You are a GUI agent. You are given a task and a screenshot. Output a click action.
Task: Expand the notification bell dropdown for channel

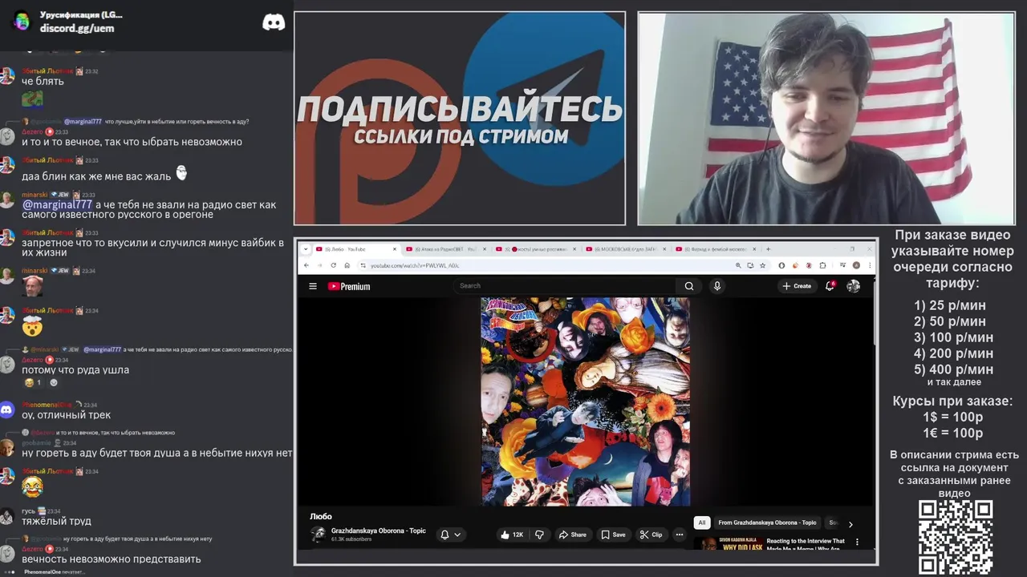pyautogui.click(x=451, y=535)
